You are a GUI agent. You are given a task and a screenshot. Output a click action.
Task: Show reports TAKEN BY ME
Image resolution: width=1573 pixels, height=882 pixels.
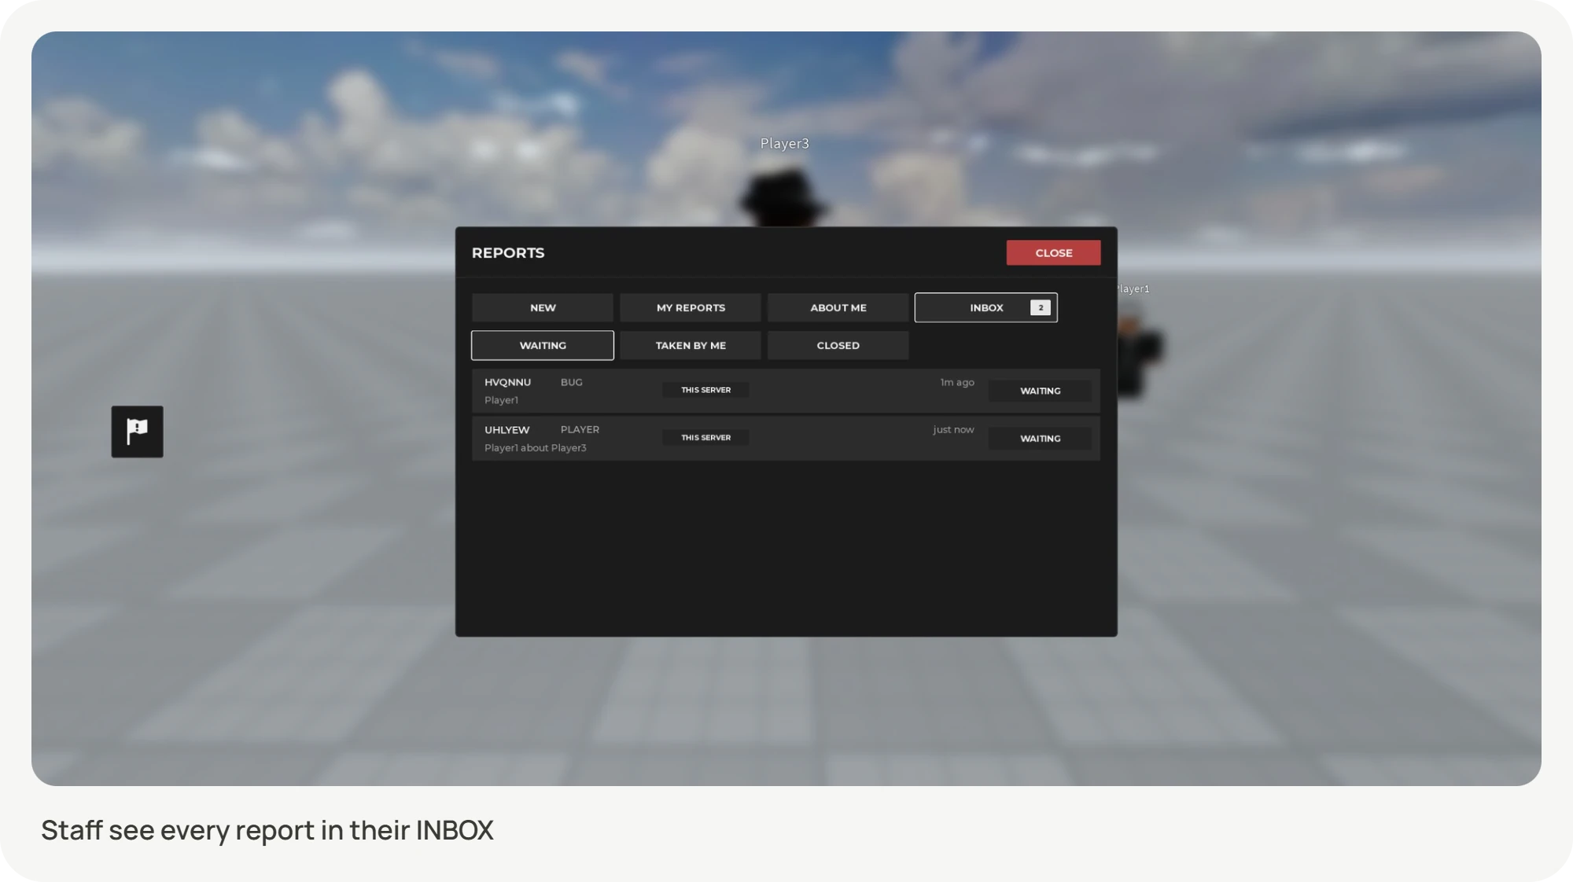tap(691, 345)
